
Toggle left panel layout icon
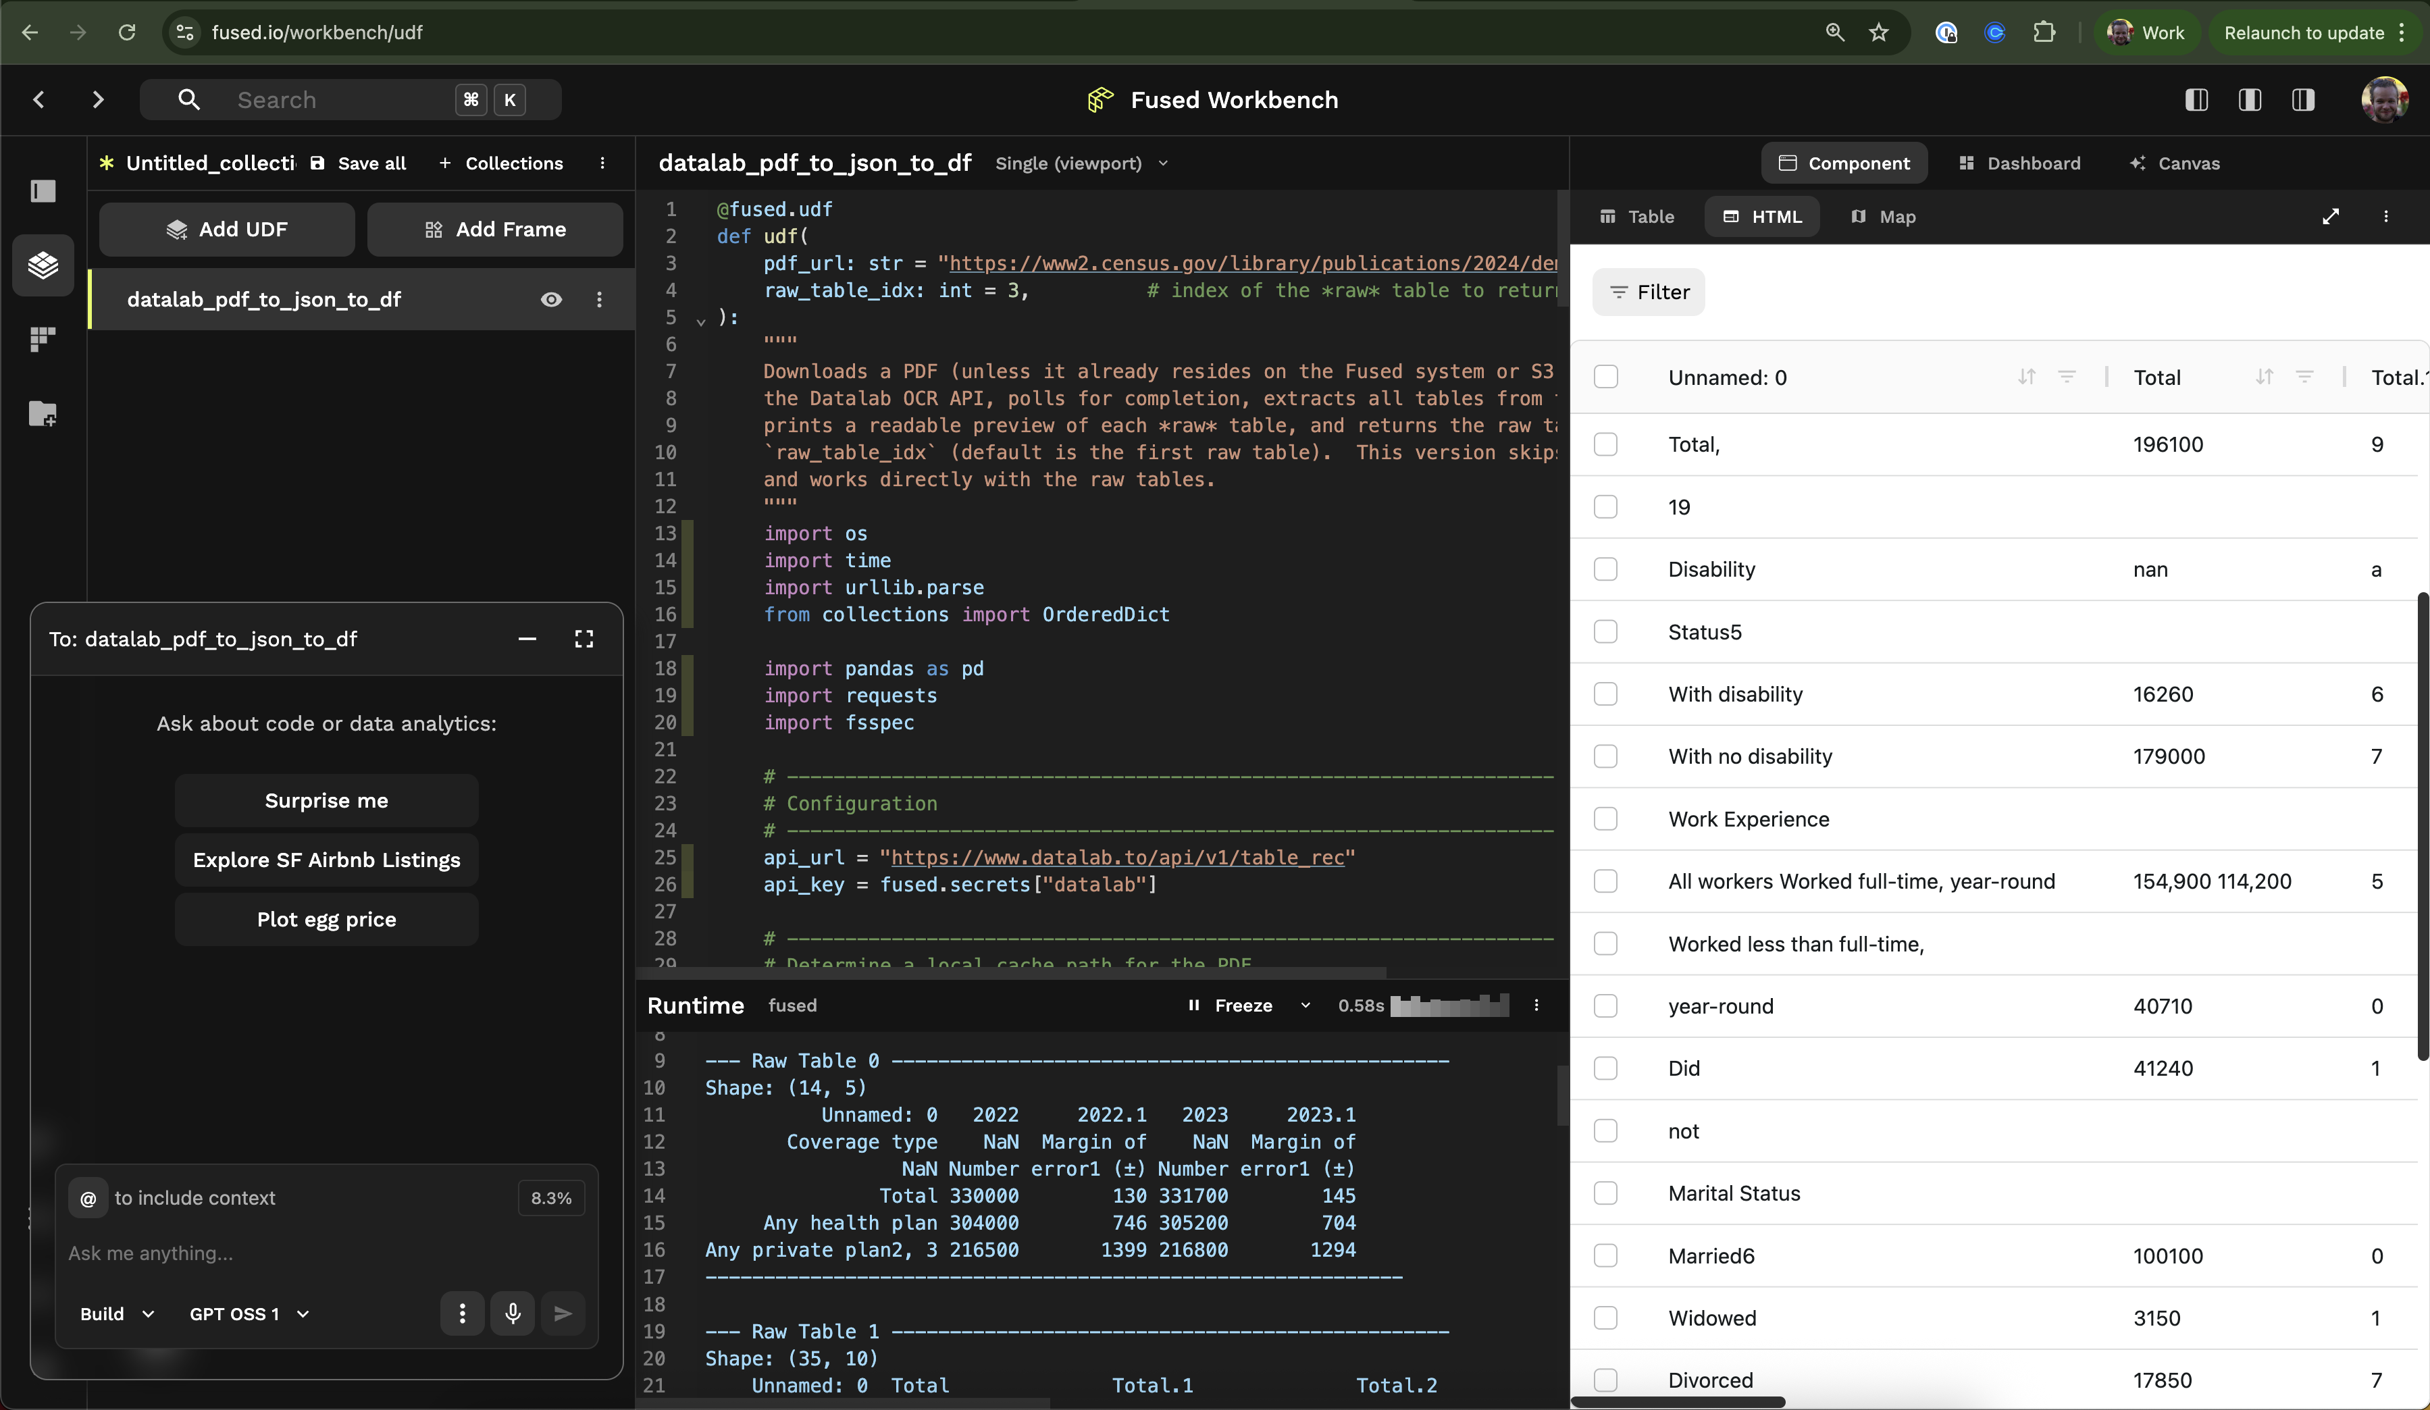coord(2196,99)
